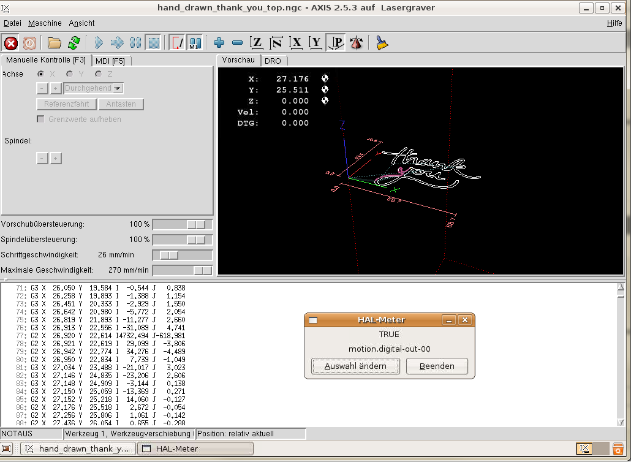Switch to Manuelle Kontrolle [F3] tab
The width and height of the screenshot is (631, 462).
(46, 60)
